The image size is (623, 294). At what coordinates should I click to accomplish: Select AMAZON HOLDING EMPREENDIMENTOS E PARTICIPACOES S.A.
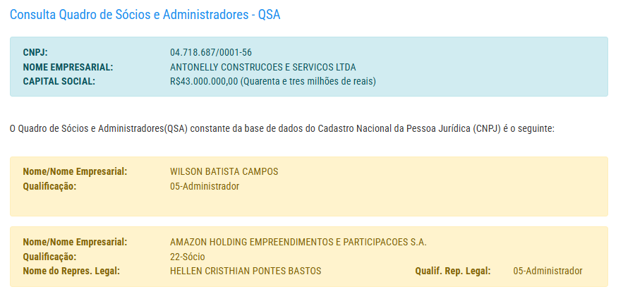298,243
